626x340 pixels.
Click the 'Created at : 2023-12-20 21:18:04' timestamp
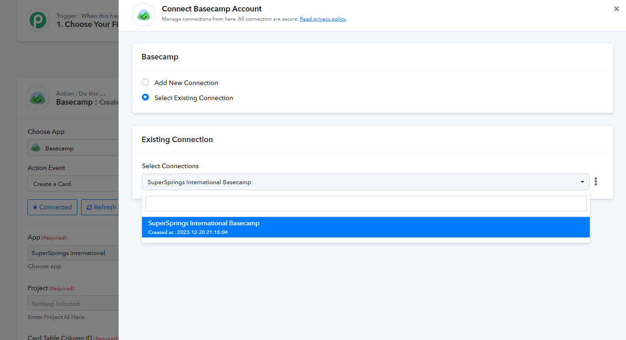pyautogui.click(x=188, y=232)
